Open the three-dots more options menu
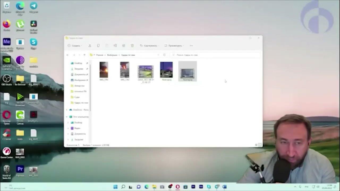The image size is (340, 191). tap(191, 46)
